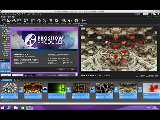Switch to the PUBLISH workspace
Image resolution: width=160 pixels, height=120 pixels.
[x=155, y=14]
